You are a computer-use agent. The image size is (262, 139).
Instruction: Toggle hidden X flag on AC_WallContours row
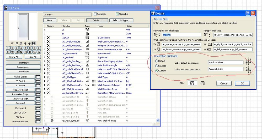pyautogui.click(x=48, y=42)
